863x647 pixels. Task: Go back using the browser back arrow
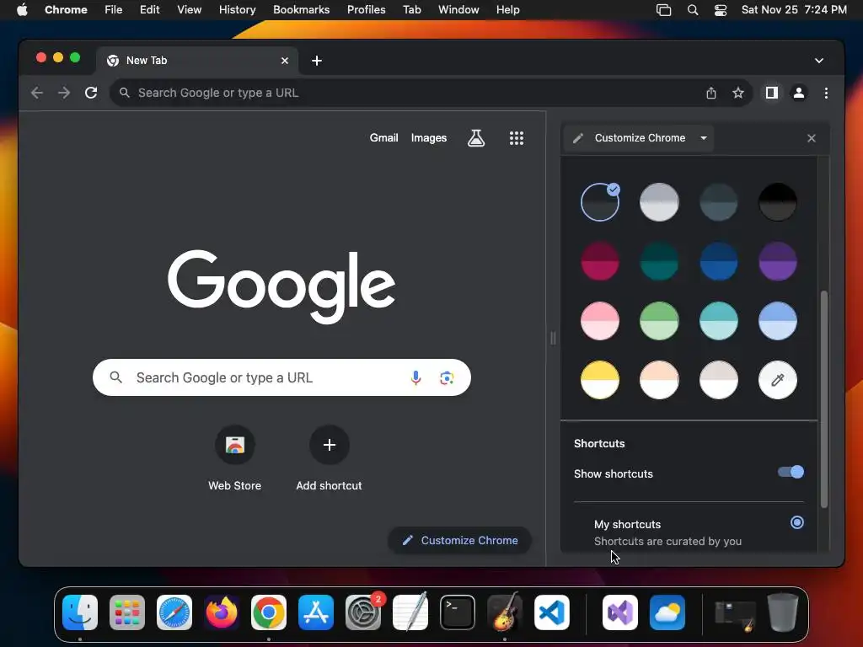(x=37, y=93)
